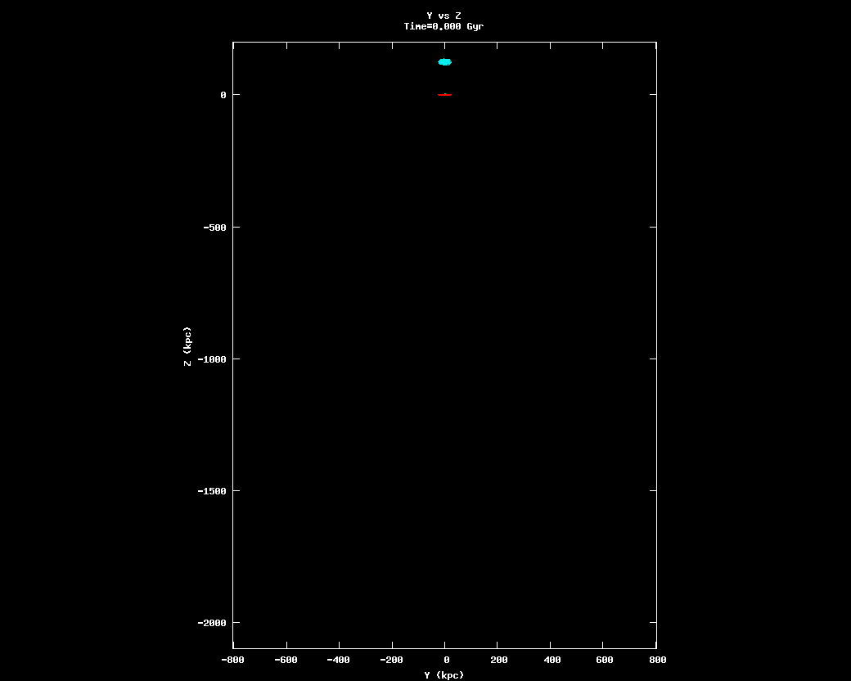851x681 pixels.
Task: Click the -400 tick label on Y axis
Action: tap(338, 660)
